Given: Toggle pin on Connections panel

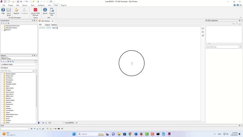Looking at the screenshot, I should point(35,21).
